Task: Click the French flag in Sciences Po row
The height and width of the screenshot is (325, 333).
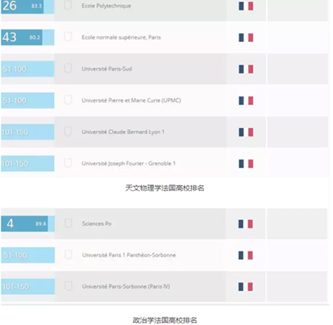Action: point(246,224)
